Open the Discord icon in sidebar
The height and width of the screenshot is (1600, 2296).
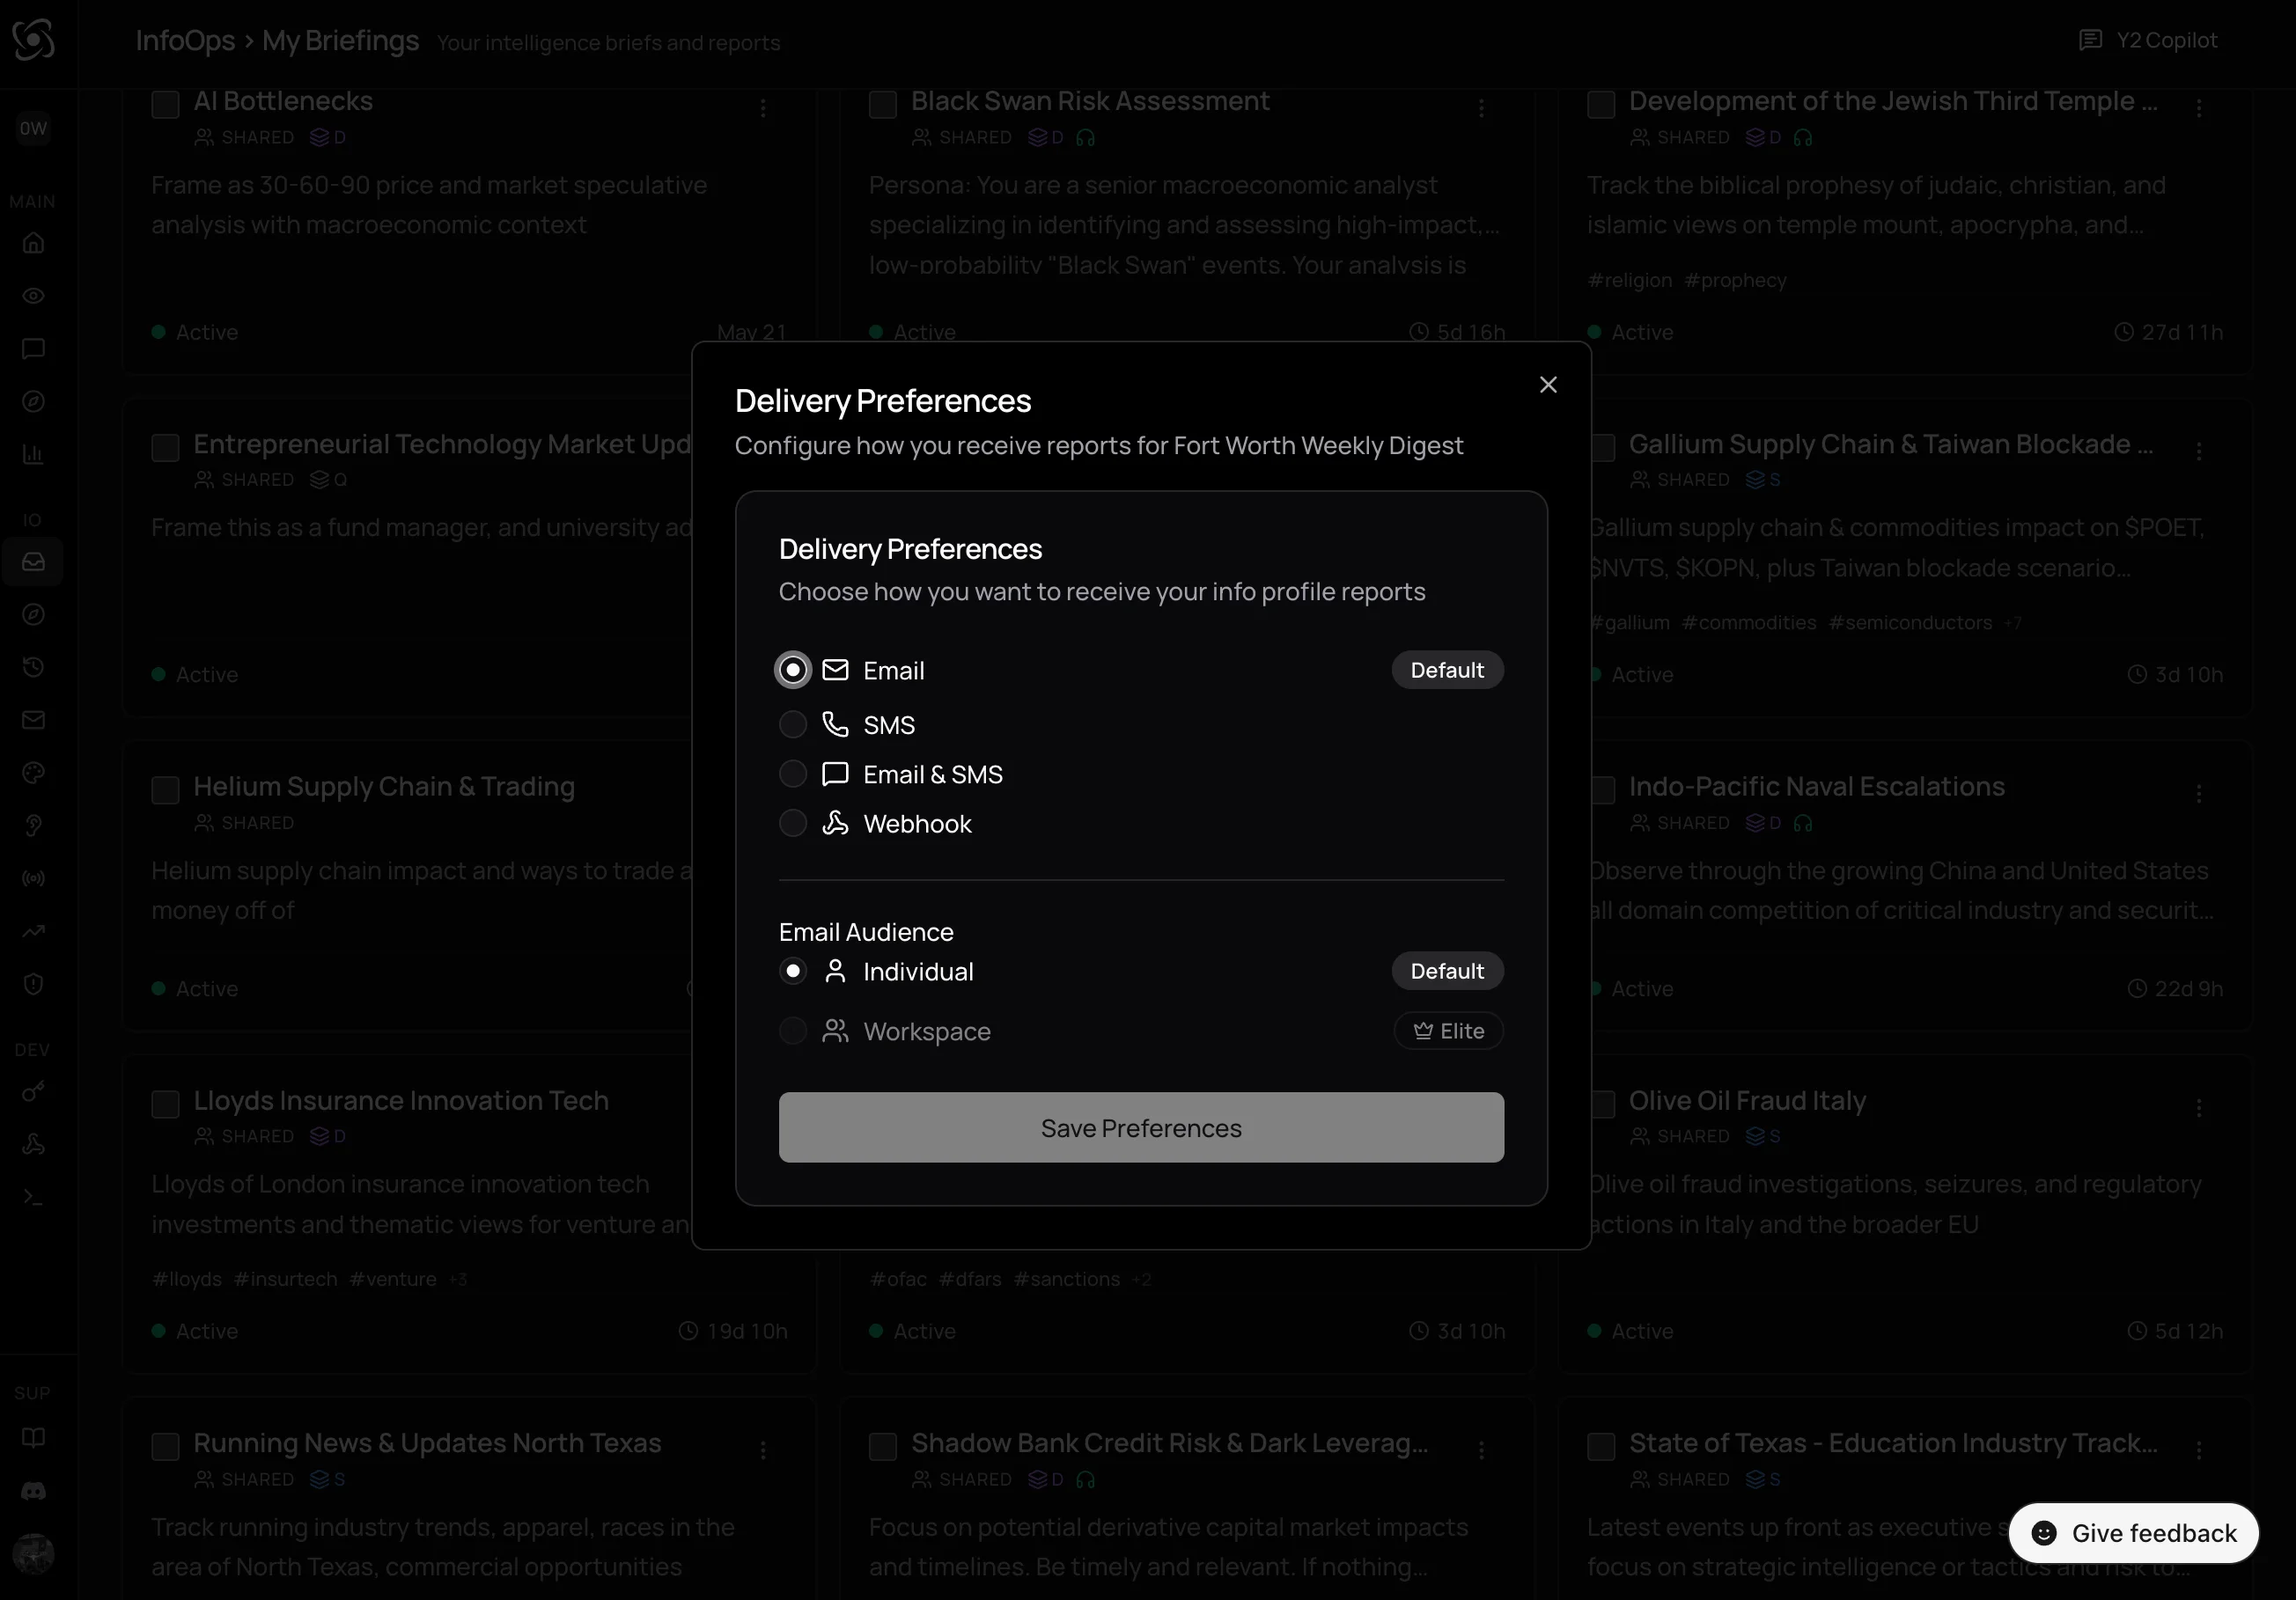pyautogui.click(x=33, y=1491)
